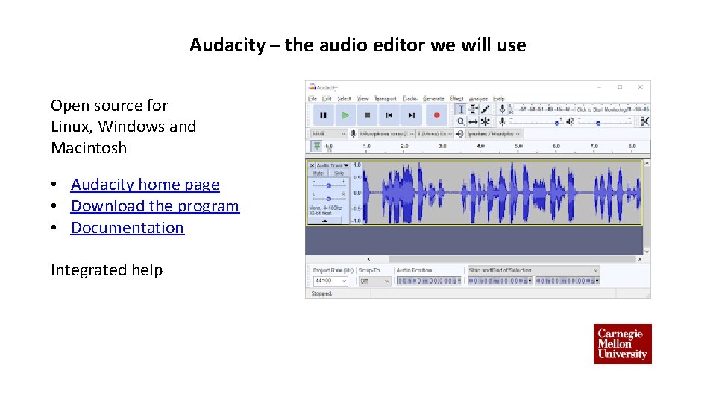Open the Transport menu
716x402 pixels.
[386, 98]
